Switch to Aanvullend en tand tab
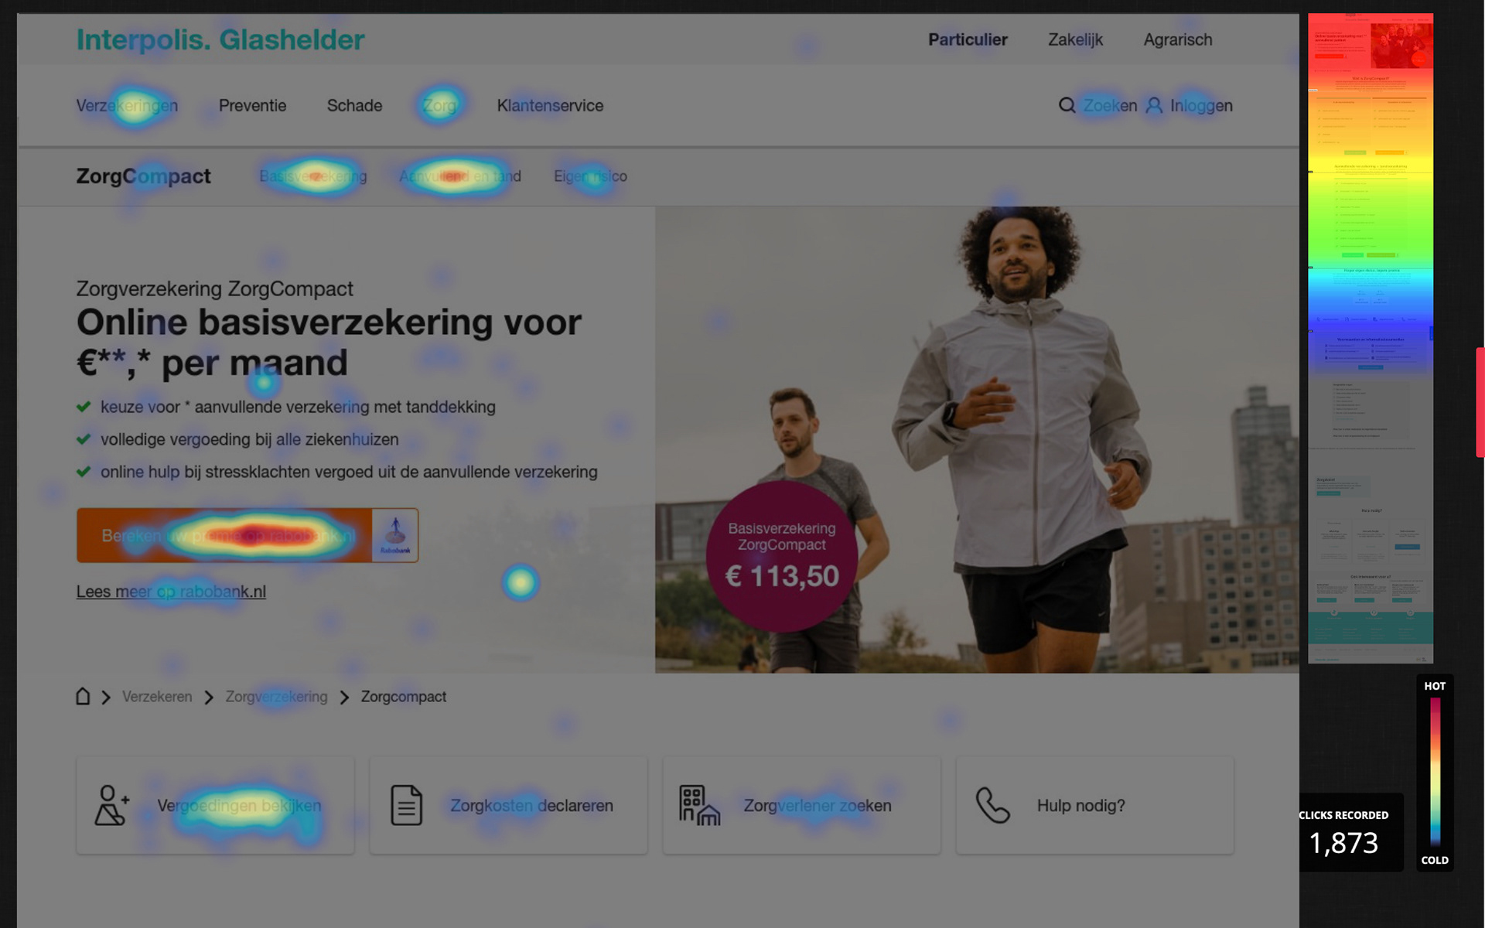This screenshot has width=1485, height=928. [x=460, y=176]
